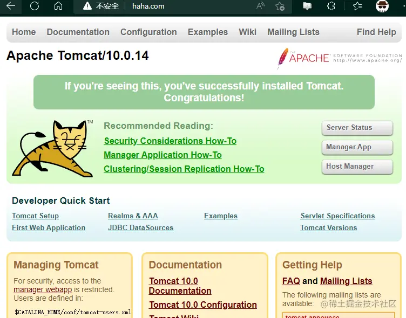The height and width of the screenshot is (318, 406).
Task: Open Manager Application How-To link
Action: [x=163, y=155]
